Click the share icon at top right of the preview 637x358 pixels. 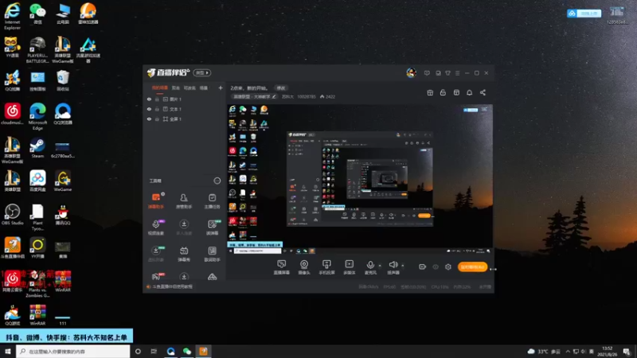483,92
